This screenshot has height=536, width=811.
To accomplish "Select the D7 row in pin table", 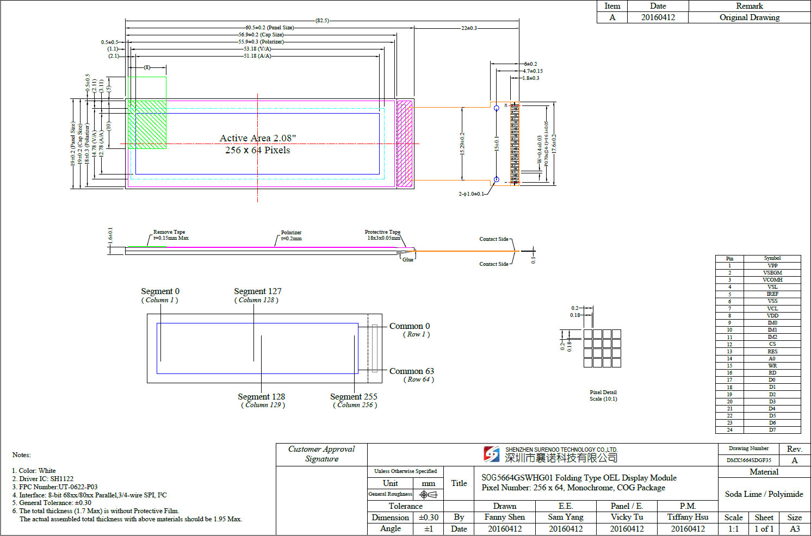I will (x=758, y=430).
